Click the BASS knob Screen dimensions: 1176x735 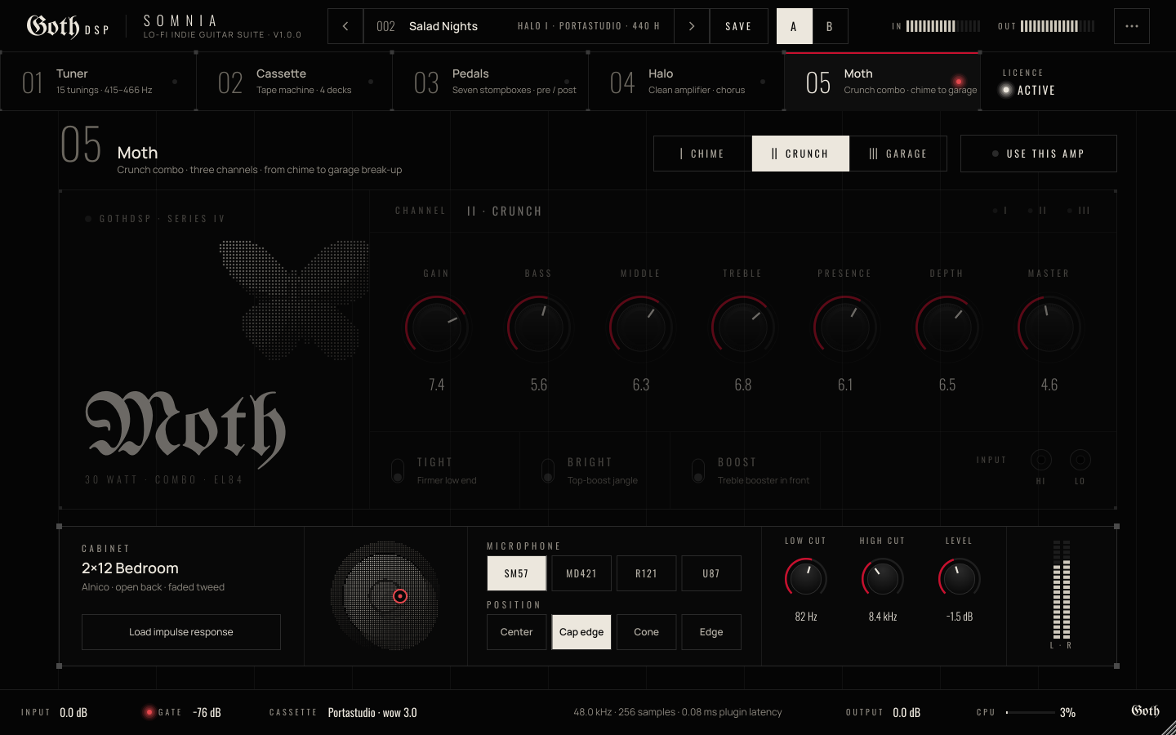coord(539,327)
